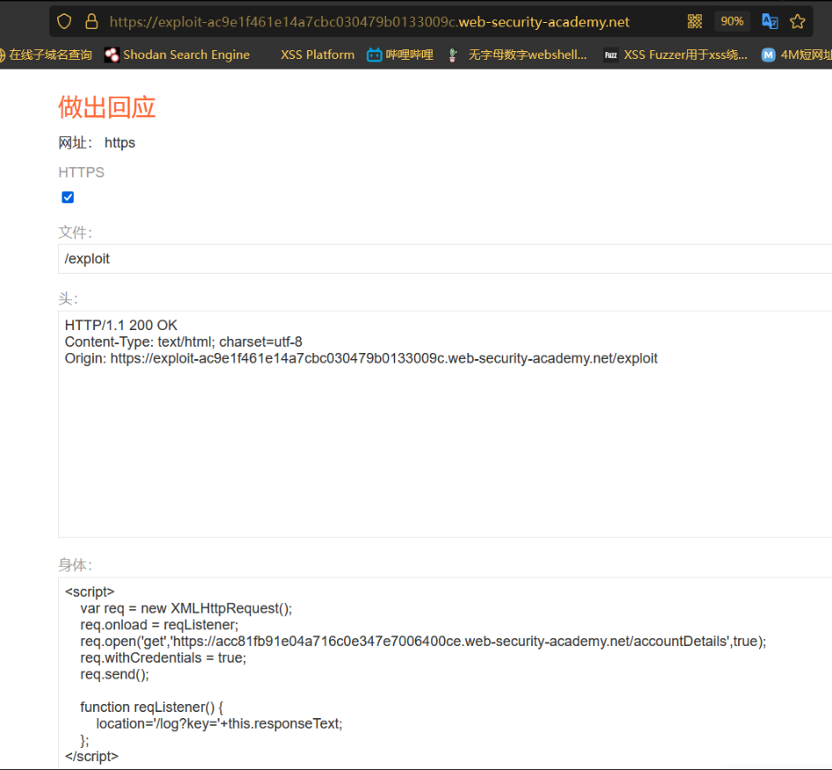Open the Shodan Search Engine bookmark
Screen dimensions: 832x770
(178, 55)
